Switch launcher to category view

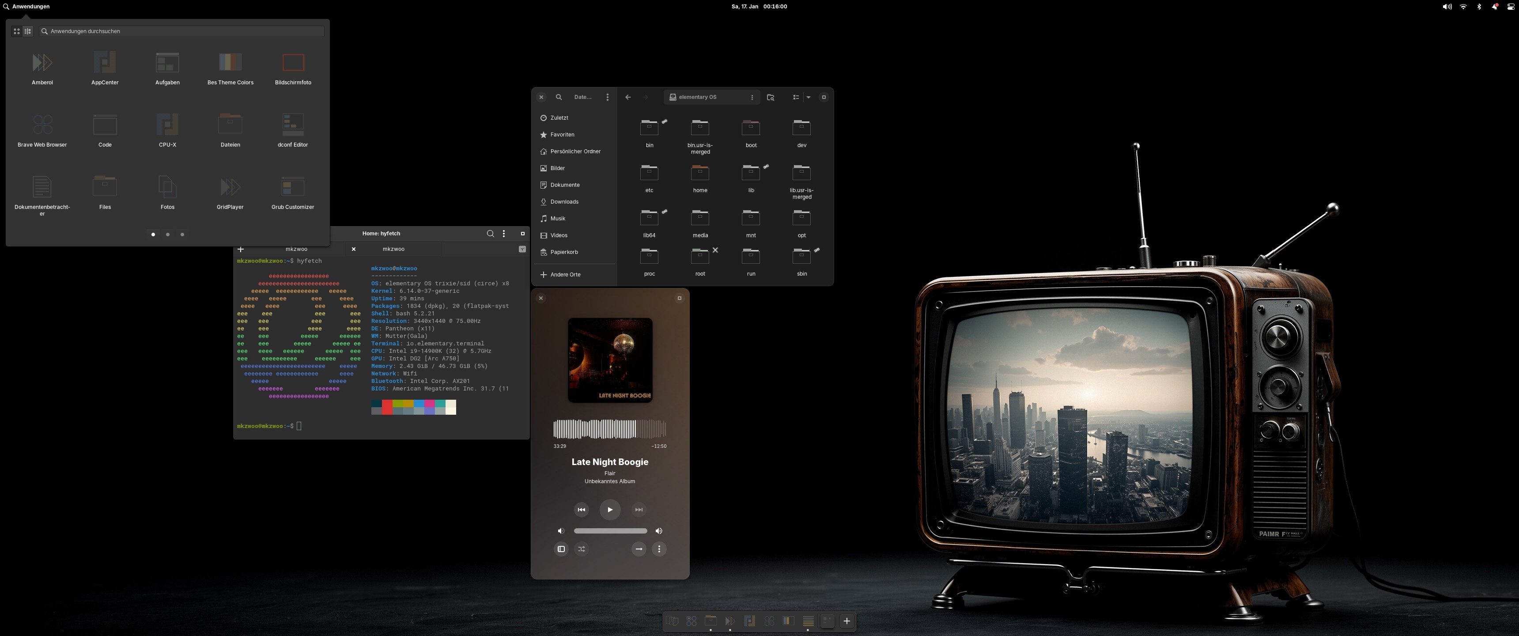click(x=27, y=31)
